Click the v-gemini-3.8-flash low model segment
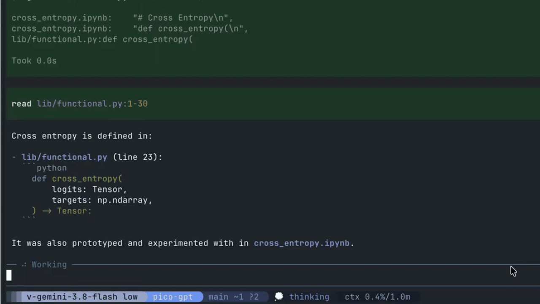 pos(82,297)
